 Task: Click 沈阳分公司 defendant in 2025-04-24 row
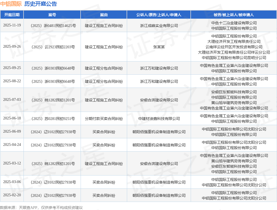click(234, 142)
